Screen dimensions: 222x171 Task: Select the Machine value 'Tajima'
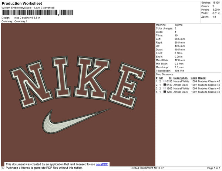[179, 25]
